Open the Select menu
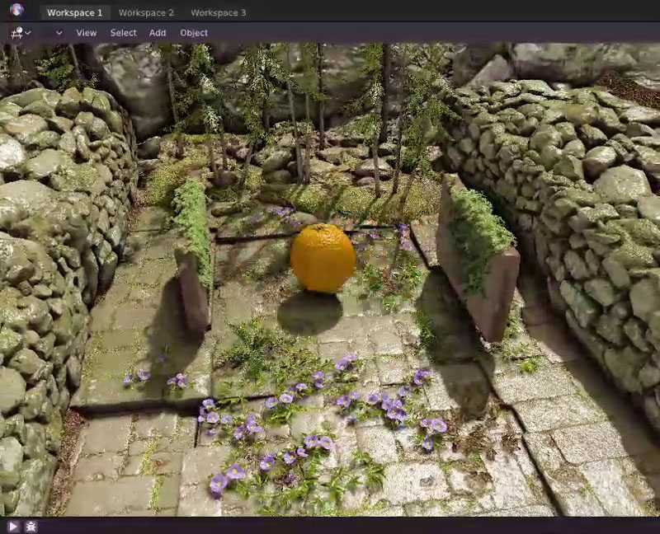The width and height of the screenshot is (660, 534). [122, 33]
